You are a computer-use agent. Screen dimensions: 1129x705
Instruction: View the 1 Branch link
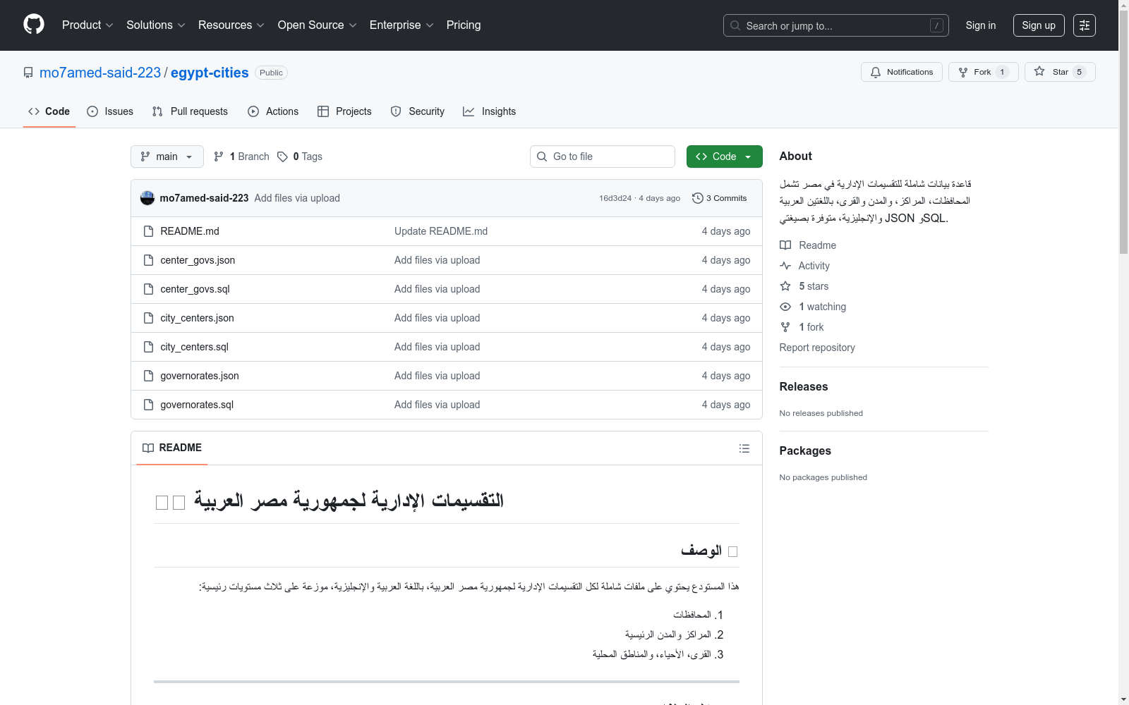pos(241,157)
